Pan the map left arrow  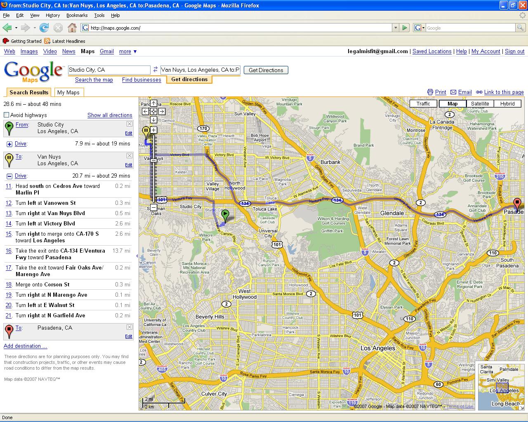coord(146,111)
